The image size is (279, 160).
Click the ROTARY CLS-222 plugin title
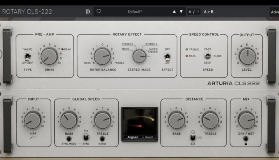pyautogui.click(x=27, y=12)
